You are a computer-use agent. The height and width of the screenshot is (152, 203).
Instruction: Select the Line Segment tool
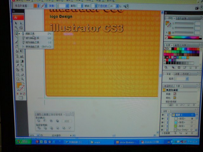click(x=16, y=37)
